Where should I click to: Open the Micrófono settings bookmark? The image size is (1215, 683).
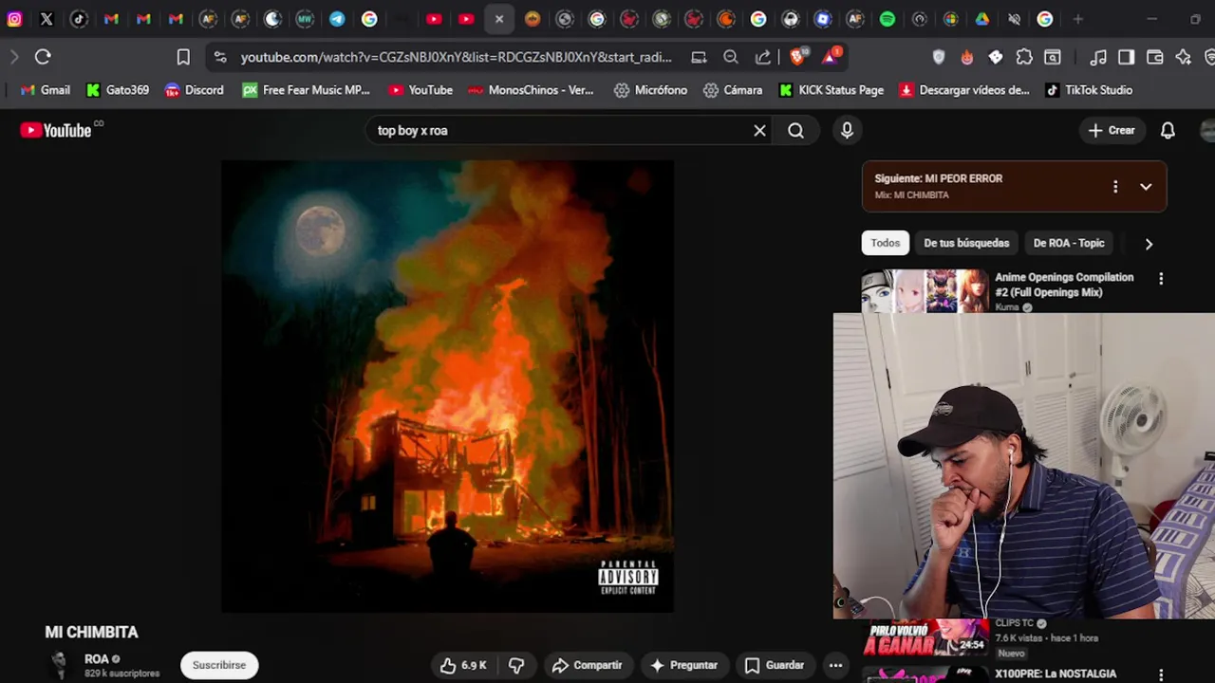pyautogui.click(x=650, y=90)
